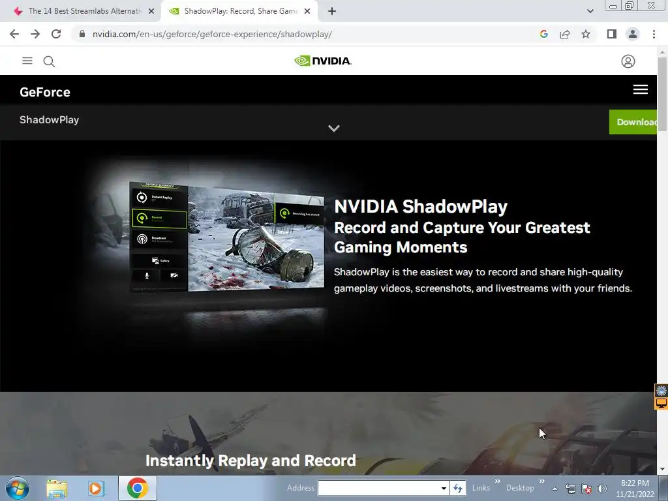Open Windows Explorer from taskbar
Screen dimensions: 668x501
coord(57,488)
